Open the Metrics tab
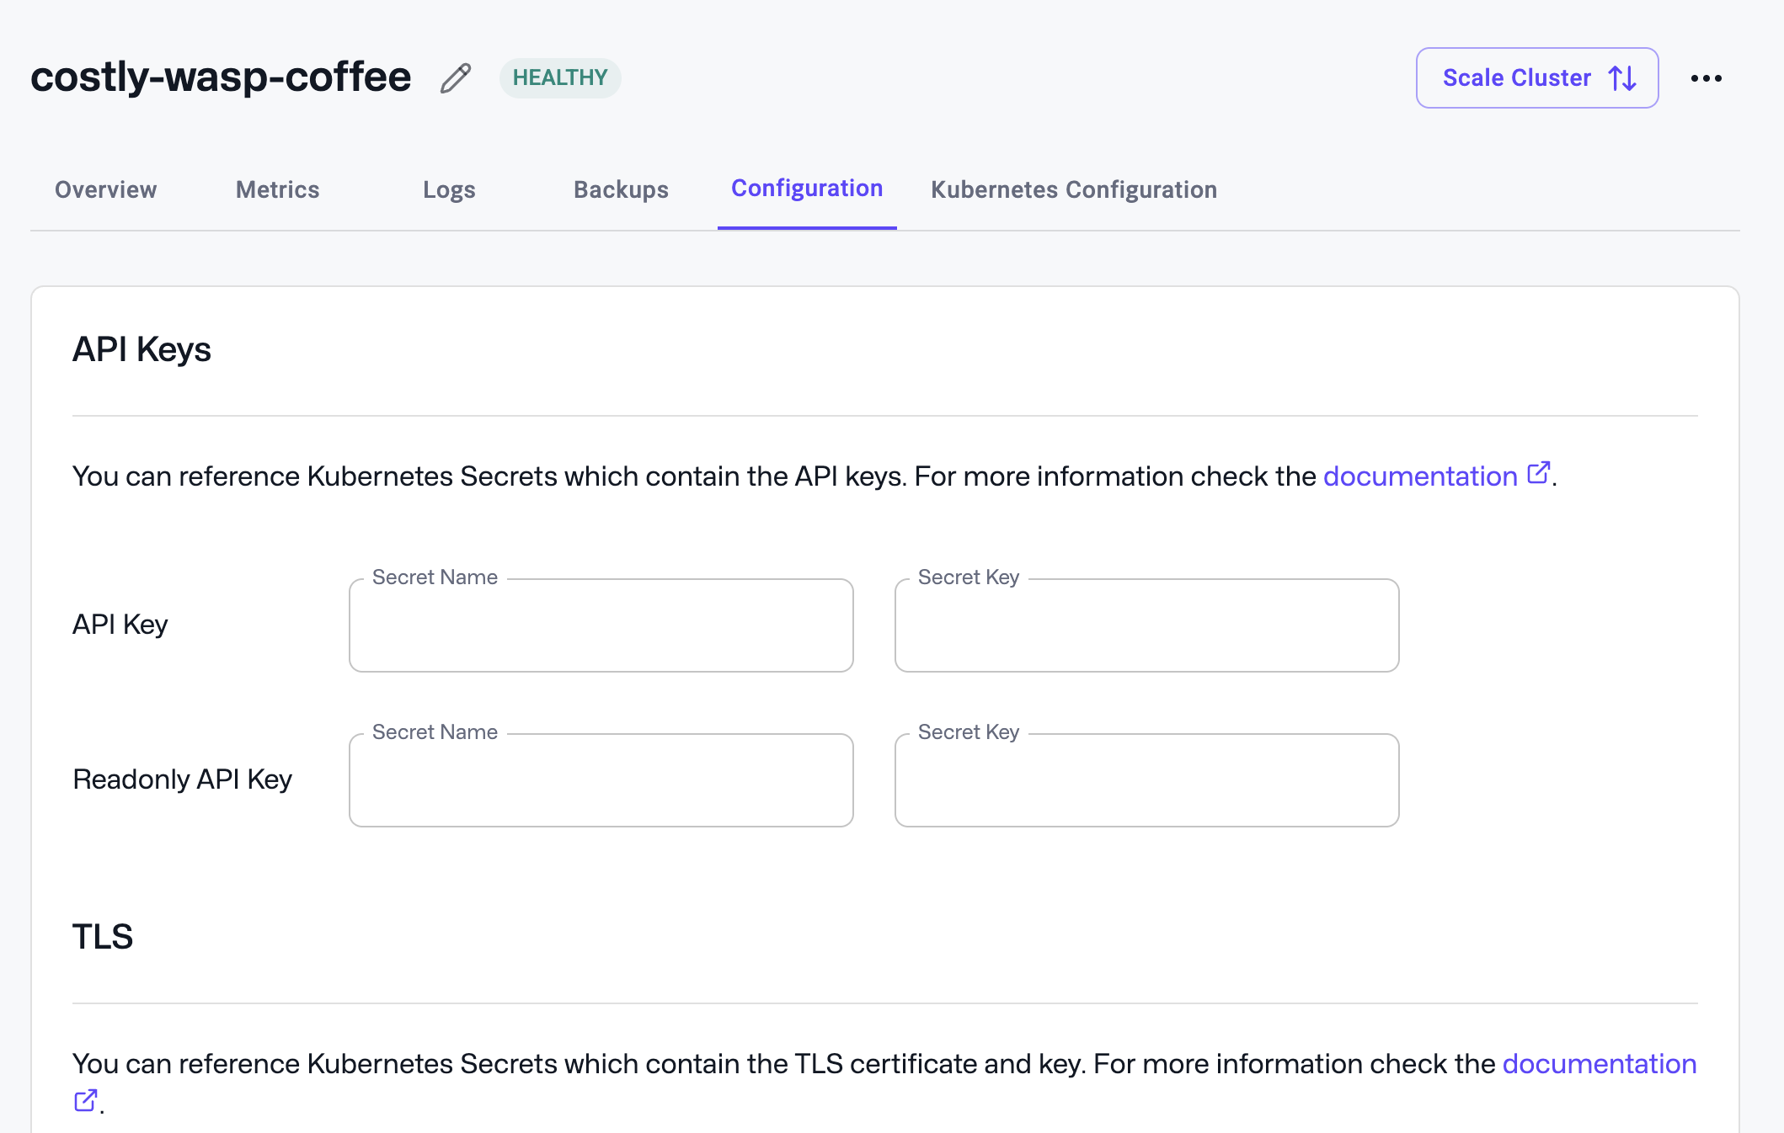This screenshot has width=1784, height=1133. [276, 189]
